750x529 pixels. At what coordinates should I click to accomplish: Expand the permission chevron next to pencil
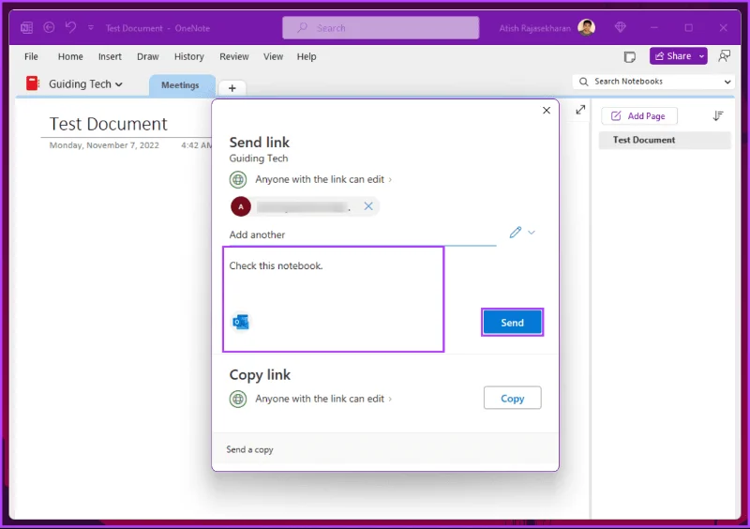tap(532, 233)
